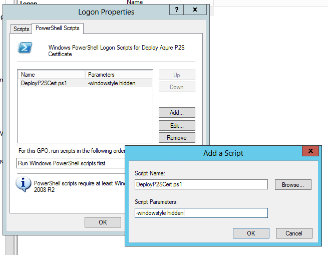Click the PowerShell logo icon

pos(25,48)
